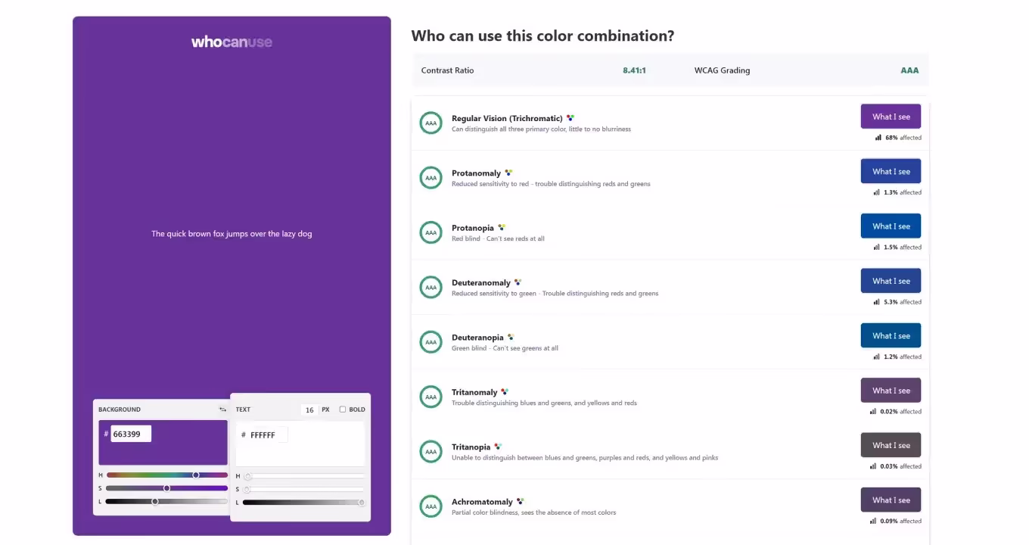The height and width of the screenshot is (545, 1029).
Task: Click the AAA grade circle for Deuteranopia
Action: click(431, 342)
